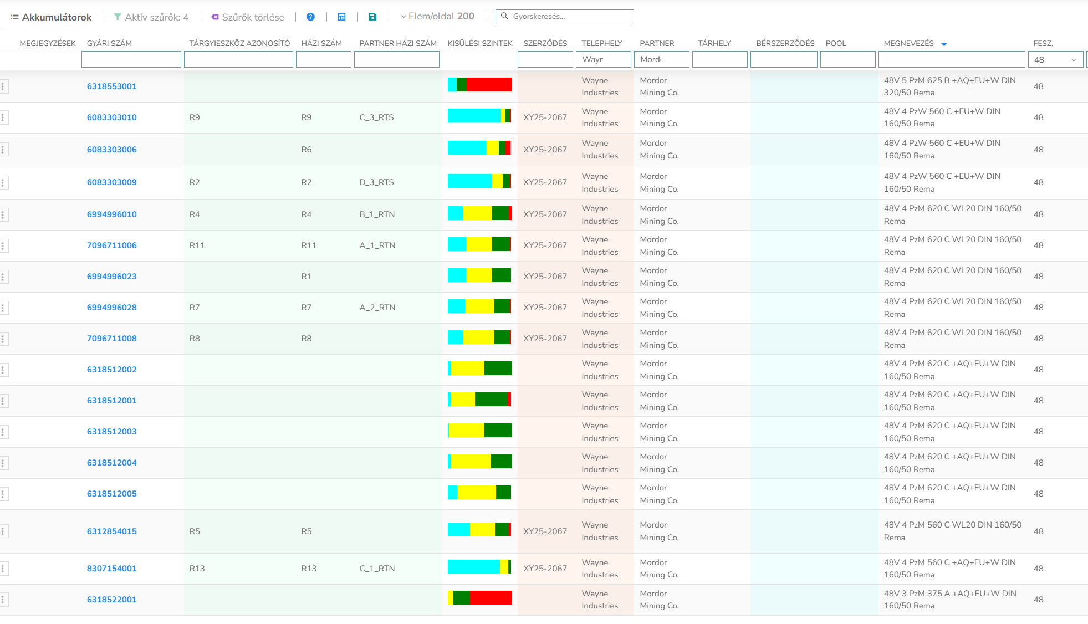The height and width of the screenshot is (624, 1088).
Task: Click the sort arrow next to MEGNEVEZÉS
Action: click(x=944, y=43)
